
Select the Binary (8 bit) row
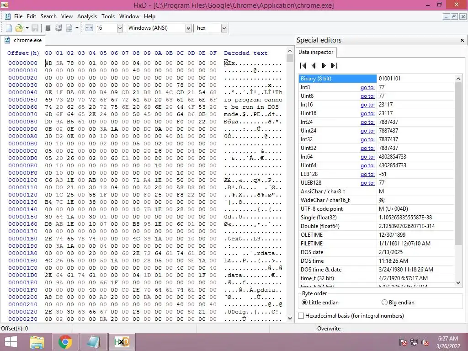point(377,79)
